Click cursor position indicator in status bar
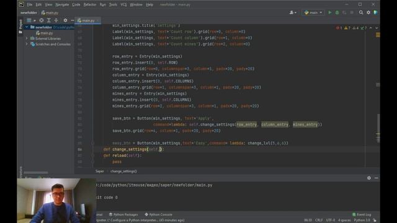 (x=308, y=221)
